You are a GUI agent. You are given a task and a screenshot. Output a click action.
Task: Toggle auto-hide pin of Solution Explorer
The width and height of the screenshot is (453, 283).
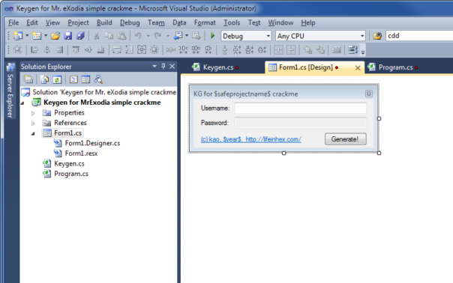[163, 67]
